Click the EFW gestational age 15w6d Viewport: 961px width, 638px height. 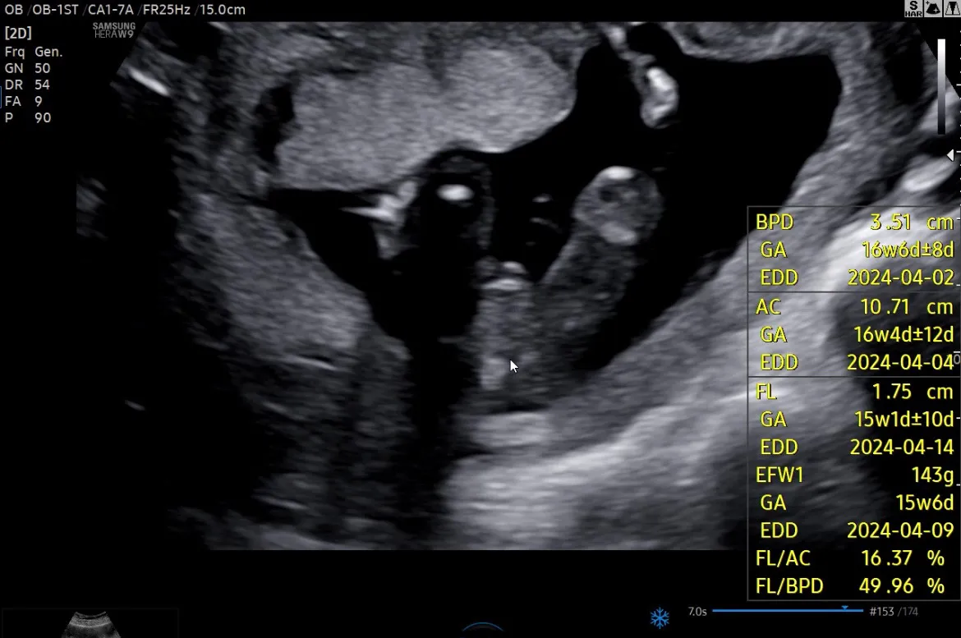[924, 503]
